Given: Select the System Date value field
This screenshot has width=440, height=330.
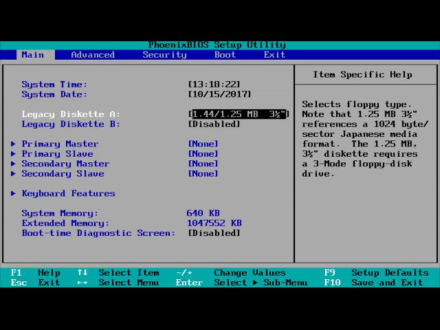Looking at the screenshot, I should click(219, 94).
